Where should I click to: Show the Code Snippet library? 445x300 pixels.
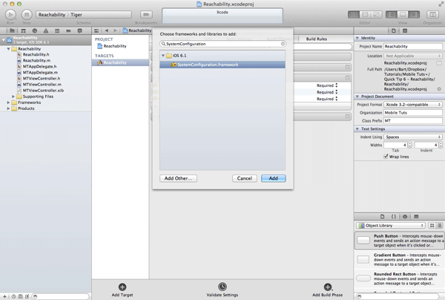pyautogui.click(x=394, y=217)
